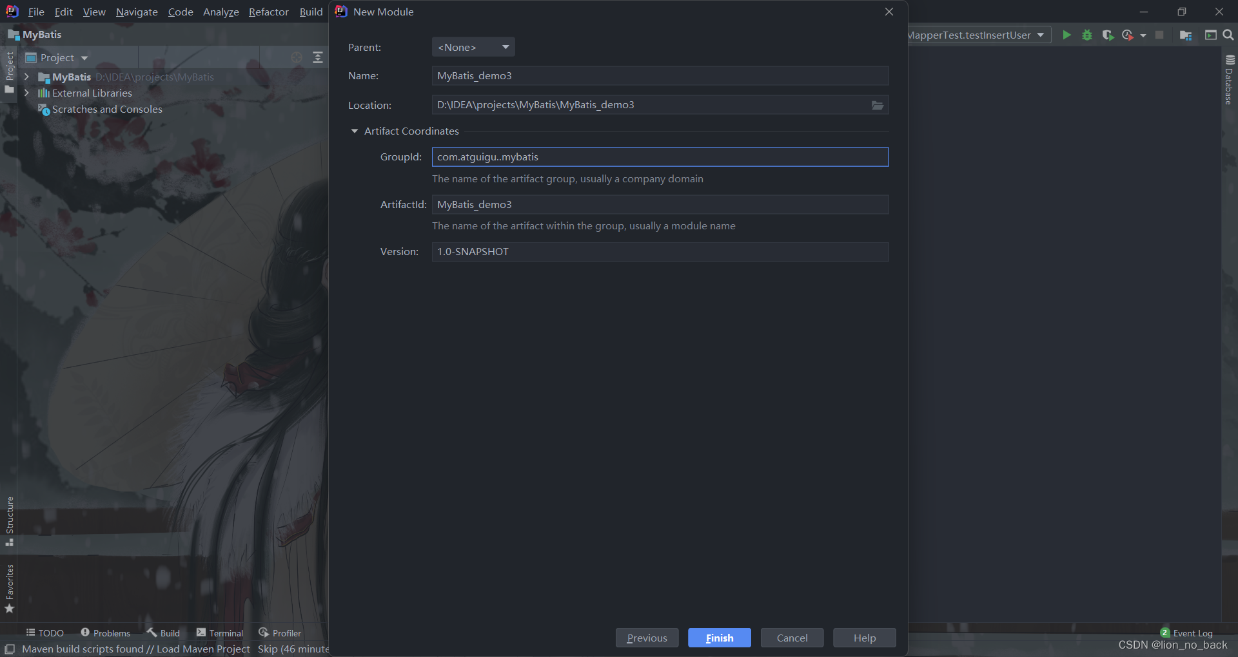This screenshot has width=1238, height=657.
Task: Click into the Name input field
Action: click(x=660, y=75)
